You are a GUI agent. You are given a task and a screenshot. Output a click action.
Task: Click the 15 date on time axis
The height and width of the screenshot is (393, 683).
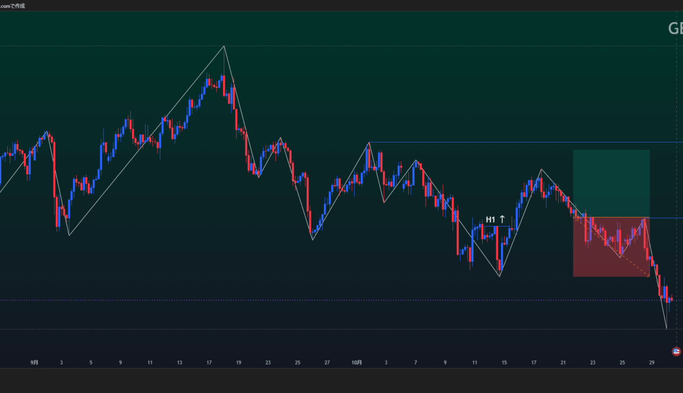pos(504,362)
